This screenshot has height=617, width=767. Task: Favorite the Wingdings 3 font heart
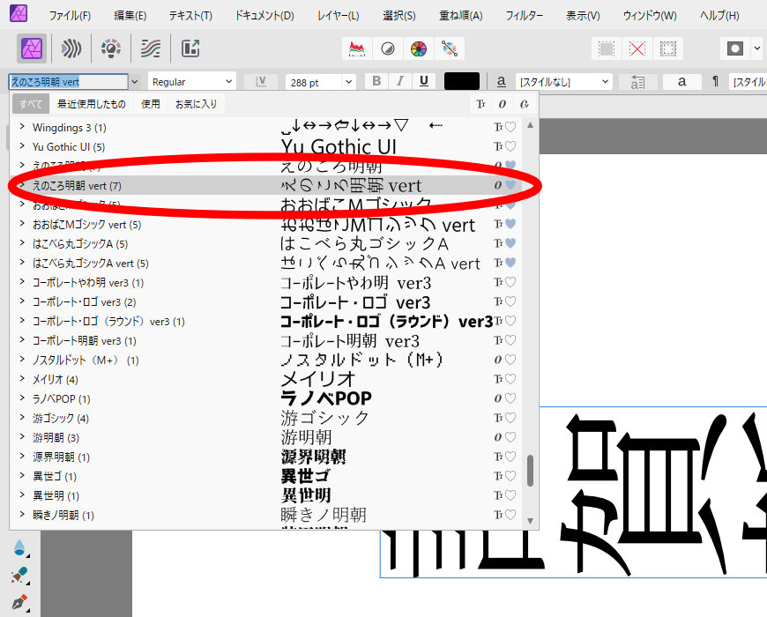coord(510,127)
